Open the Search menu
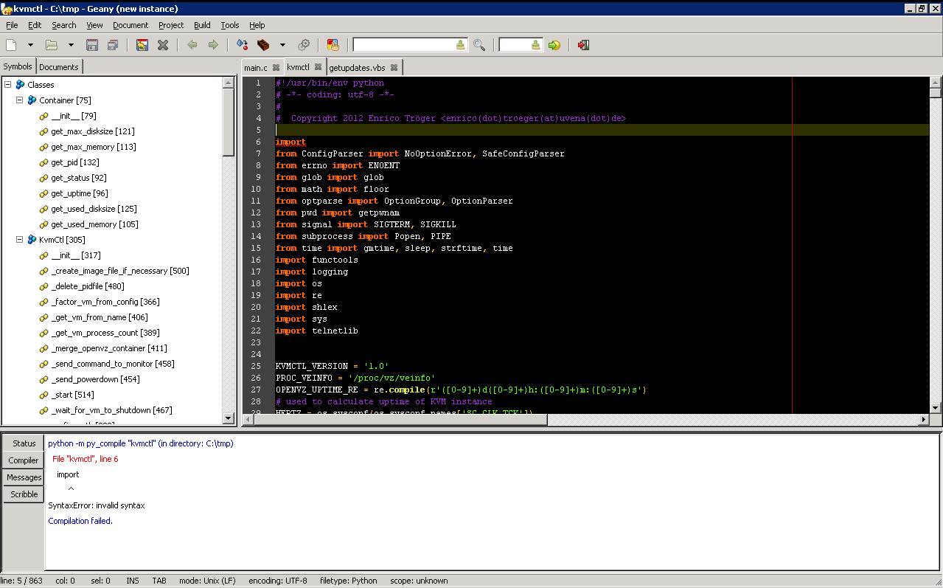 click(x=64, y=25)
